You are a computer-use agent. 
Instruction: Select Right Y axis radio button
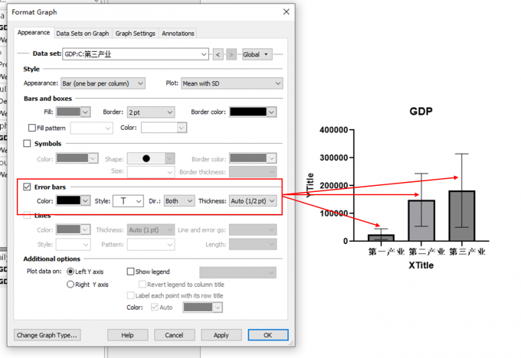click(70, 285)
